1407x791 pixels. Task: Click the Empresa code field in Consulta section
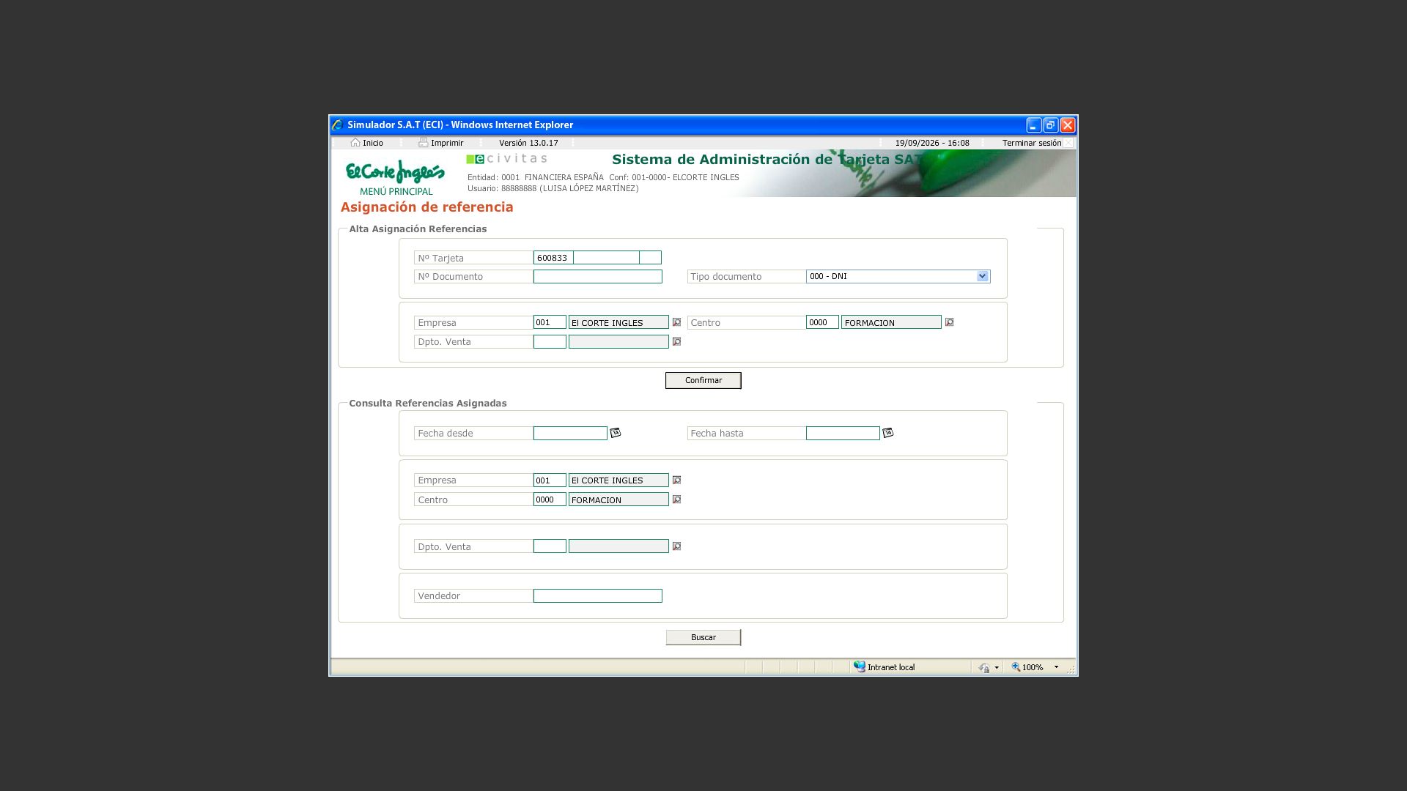click(550, 480)
